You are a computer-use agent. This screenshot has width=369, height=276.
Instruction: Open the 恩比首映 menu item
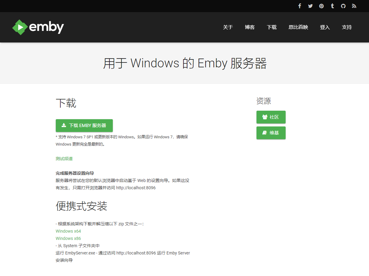(298, 27)
